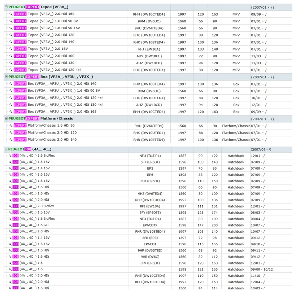Open magnifier icon for Tepee 2.0 HDi 100
The image size is (296, 293).
[x=11, y=56]
